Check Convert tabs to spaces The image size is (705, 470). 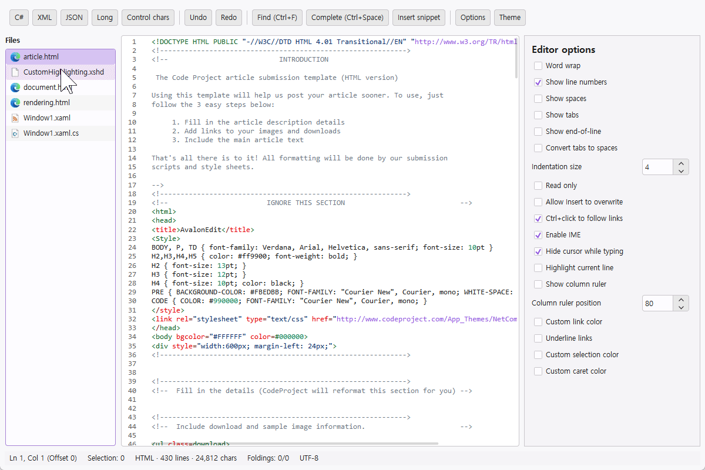click(x=538, y=148)
